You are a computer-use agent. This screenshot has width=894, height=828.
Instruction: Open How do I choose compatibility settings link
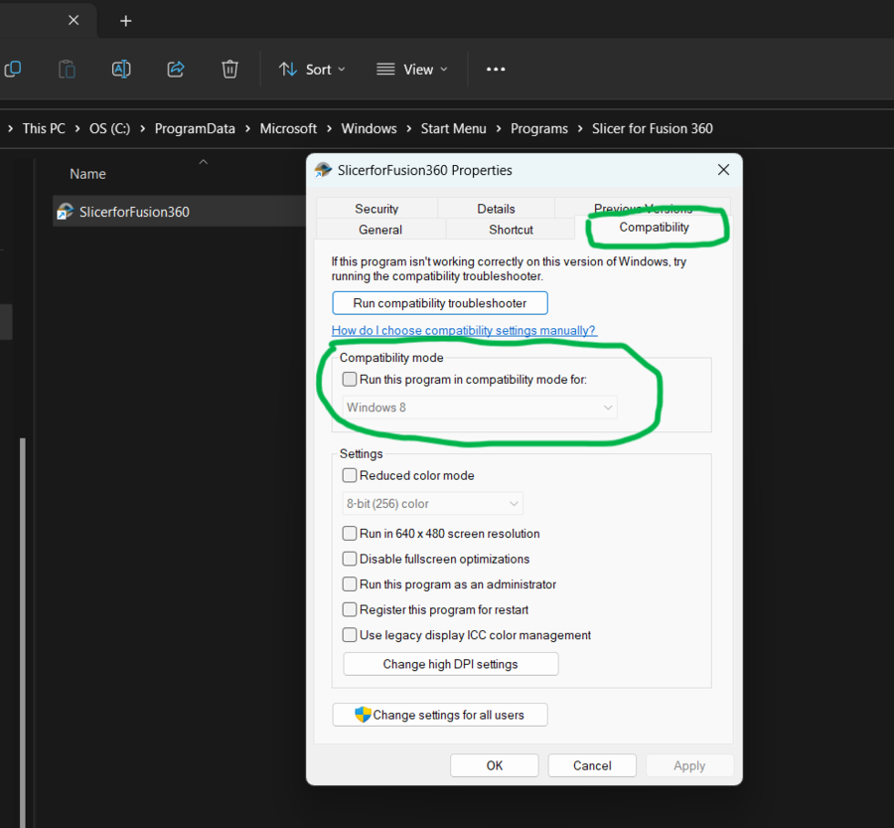[x=464, y=330]
